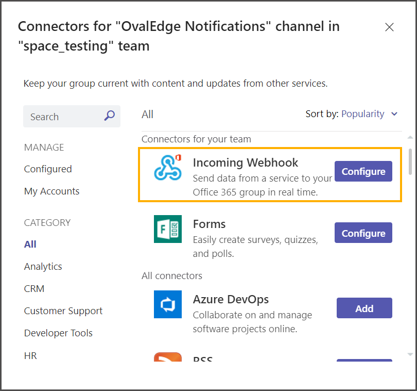Open the Sort by Popularity dropdown

[362, 114]
